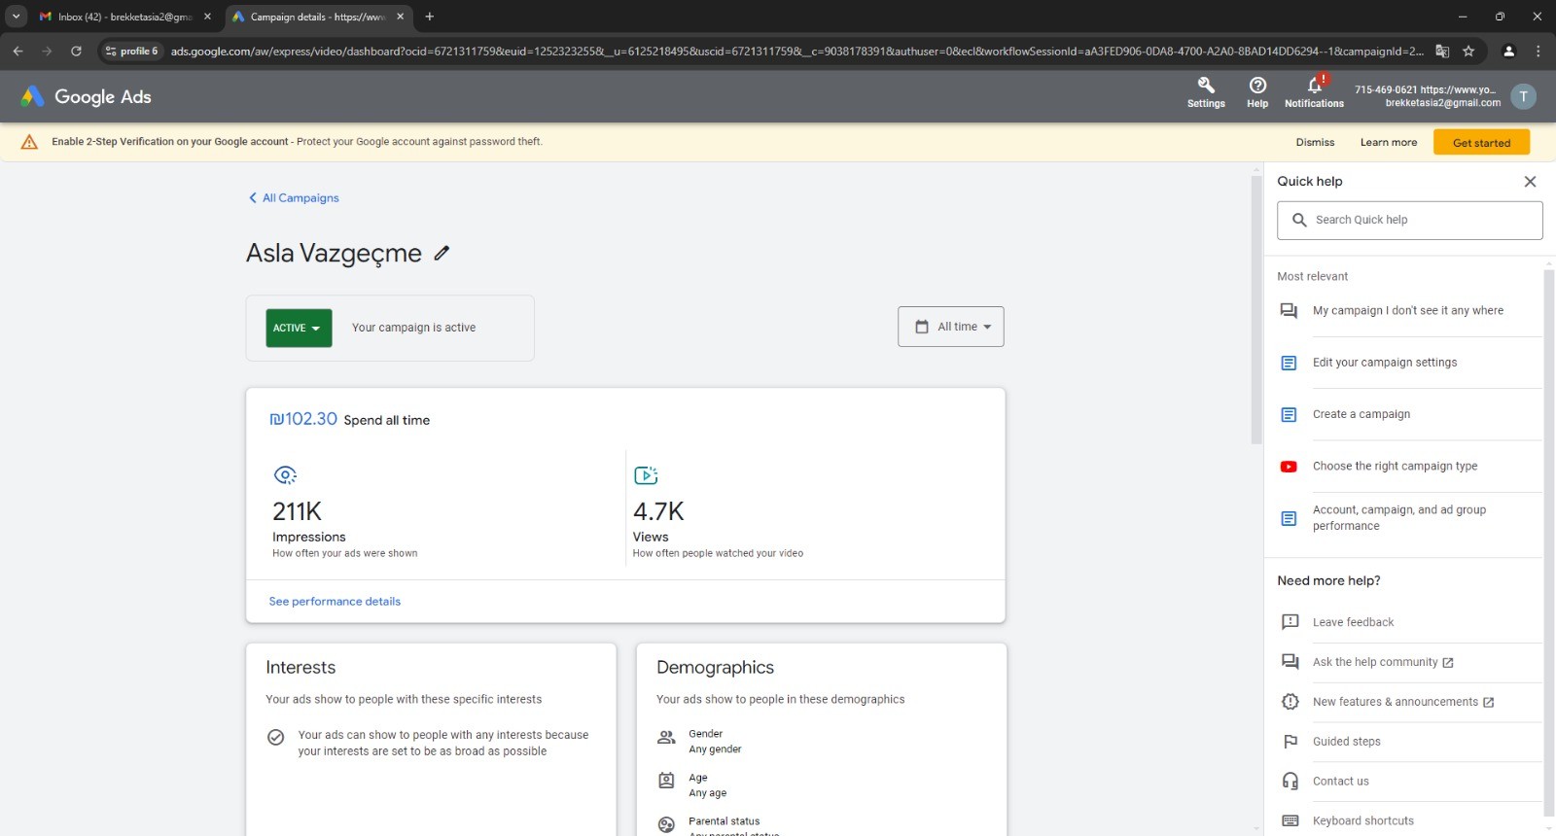Click the Quick help panel scrollbar
This screenshot has width=1556, height=836.
click(x=1549, y=542)
